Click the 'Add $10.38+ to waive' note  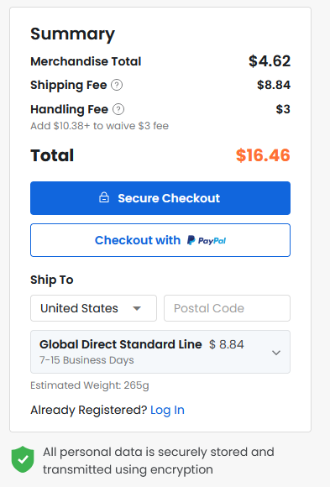[99, 126]
